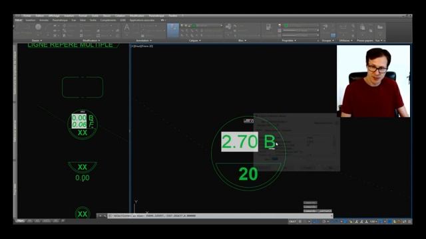
Task: Expand the Calques panel
Action: point(195,40)
